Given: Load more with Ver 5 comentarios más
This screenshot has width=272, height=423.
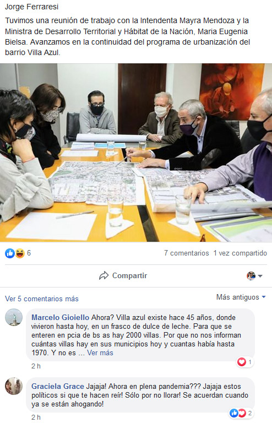Looking at the screenshot, I should [x=42, y=299].
